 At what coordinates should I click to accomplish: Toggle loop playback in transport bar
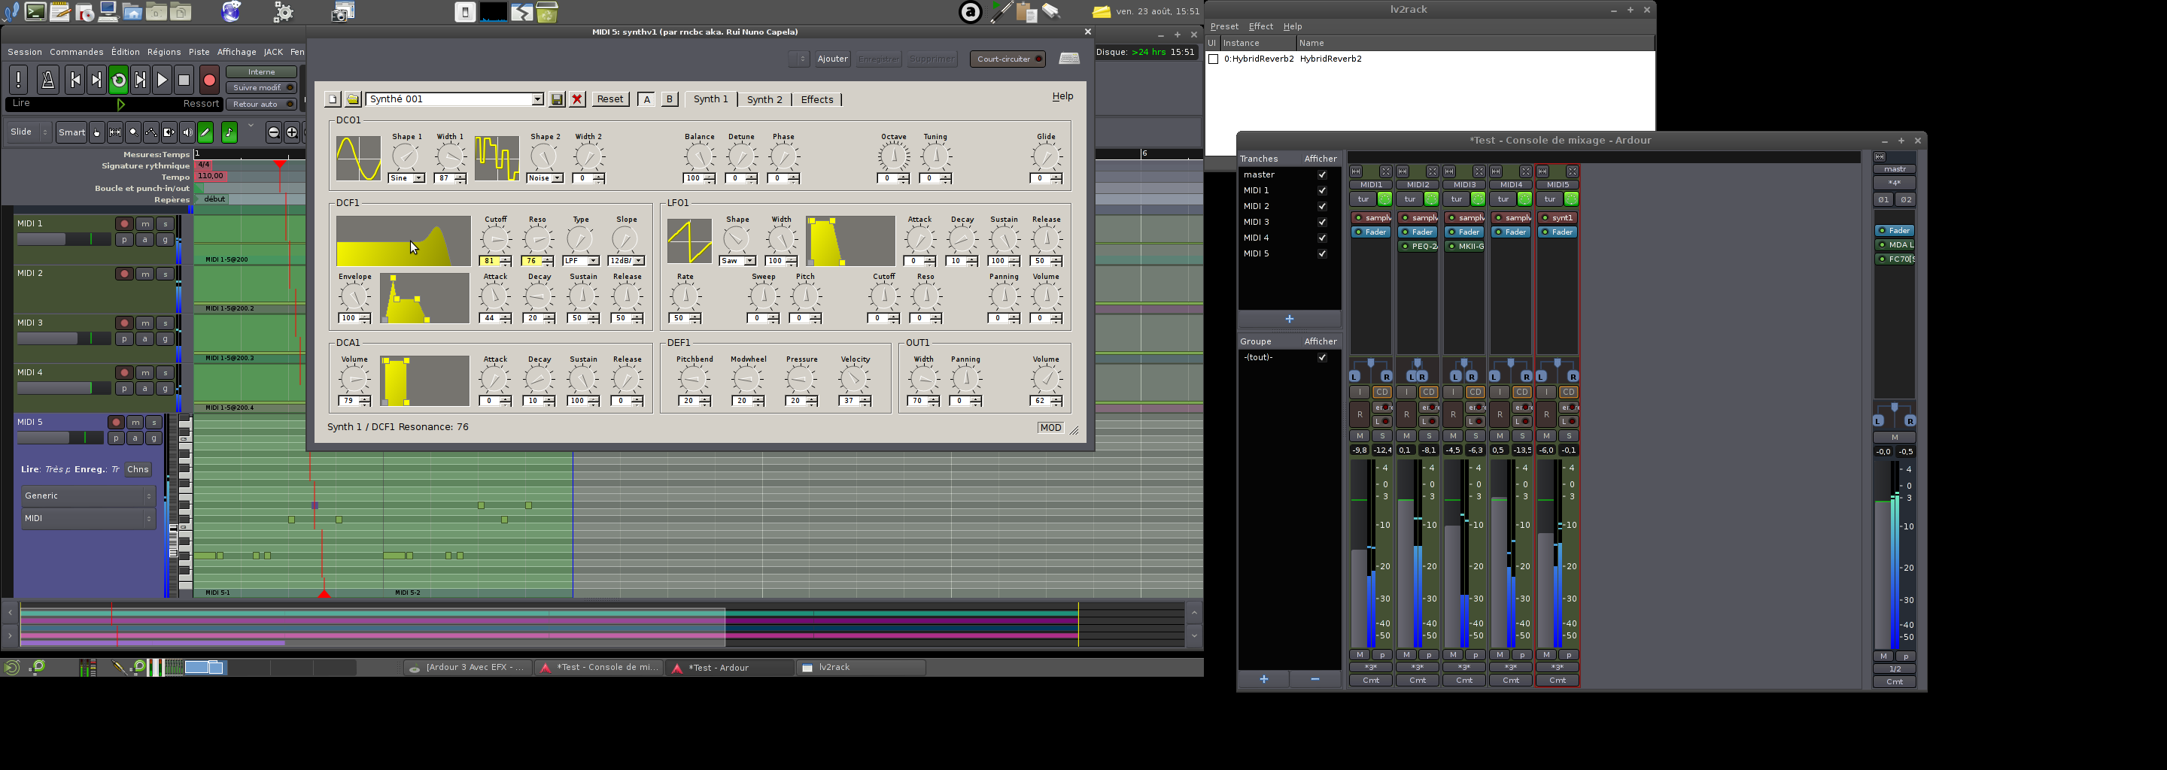(119, 80)
